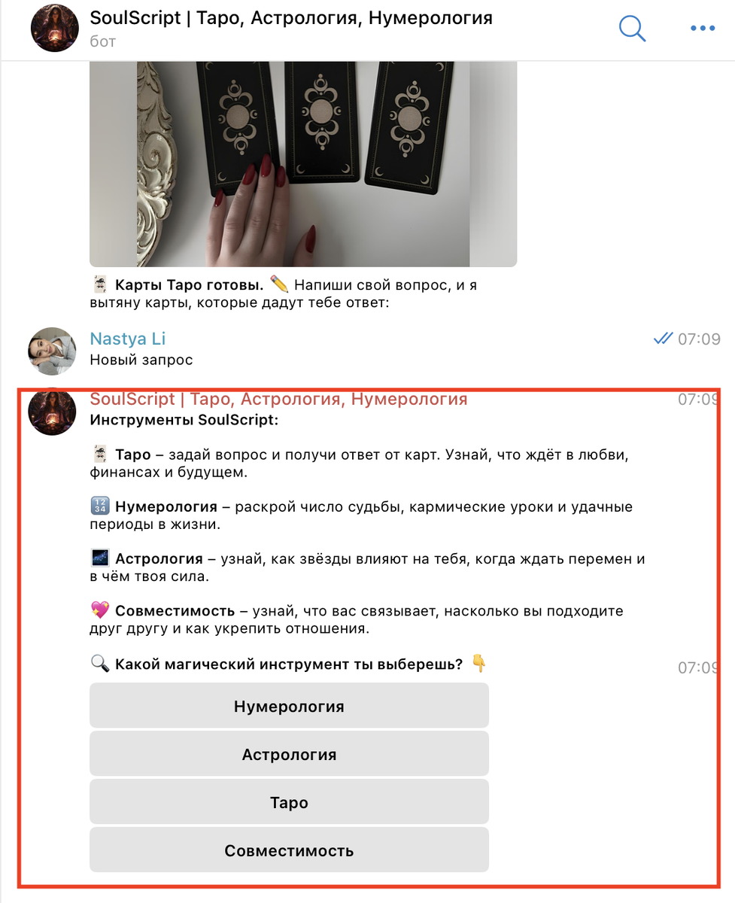Click the 1234 numbers emoji next to Нумерология
The height and width of the screenshot is (903, 735).
[99, 506]
